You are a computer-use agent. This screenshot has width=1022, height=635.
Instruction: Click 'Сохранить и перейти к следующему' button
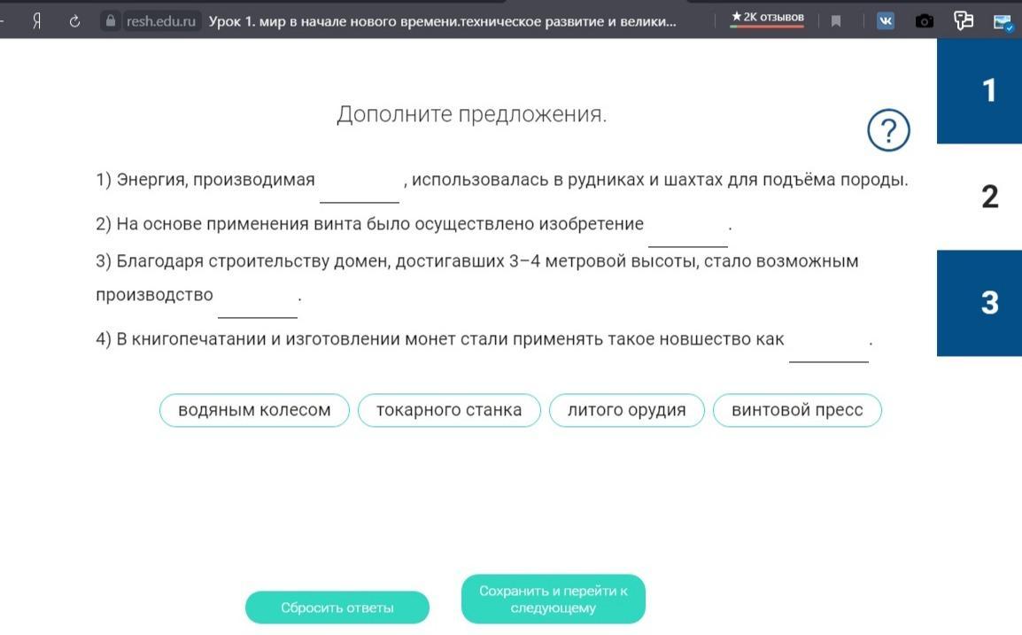[x=554, y=600]
